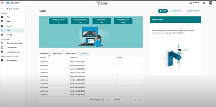Go to the next page of attendees
This screenshot has height=107, width=216.
click(x=136, y=100)
